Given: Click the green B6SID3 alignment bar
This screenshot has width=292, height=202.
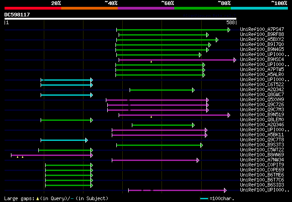Looking at the screenshot, I should click(68, 186).
